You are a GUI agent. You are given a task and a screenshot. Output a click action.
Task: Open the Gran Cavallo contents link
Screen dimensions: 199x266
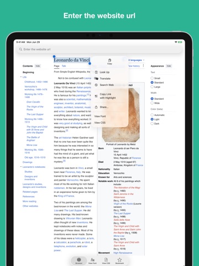[x=33, y=102]
